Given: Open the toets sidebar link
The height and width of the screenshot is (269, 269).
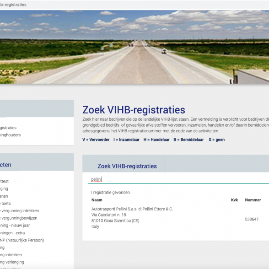Looking at the screenshot, I should (x=5, y=204).
